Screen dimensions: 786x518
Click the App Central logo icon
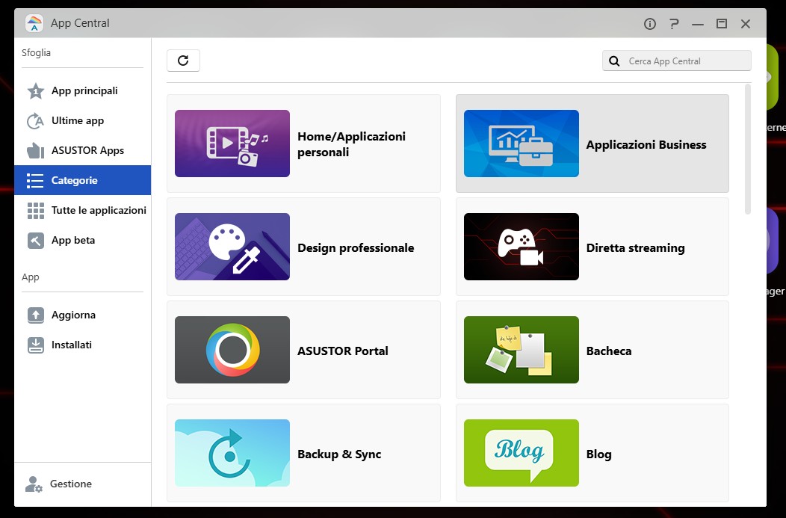34,23
